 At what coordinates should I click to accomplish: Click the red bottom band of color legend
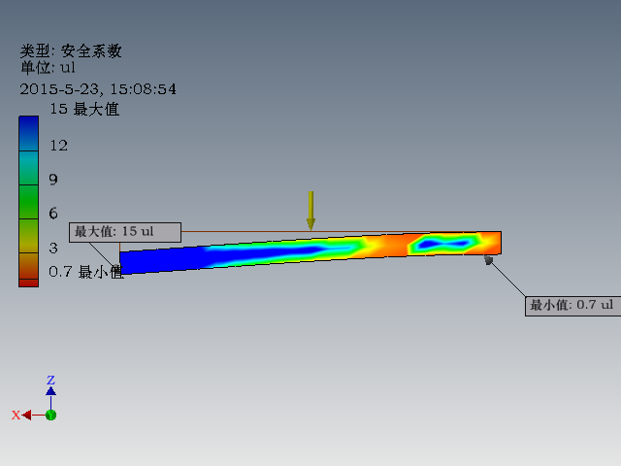tap(28, 283)
